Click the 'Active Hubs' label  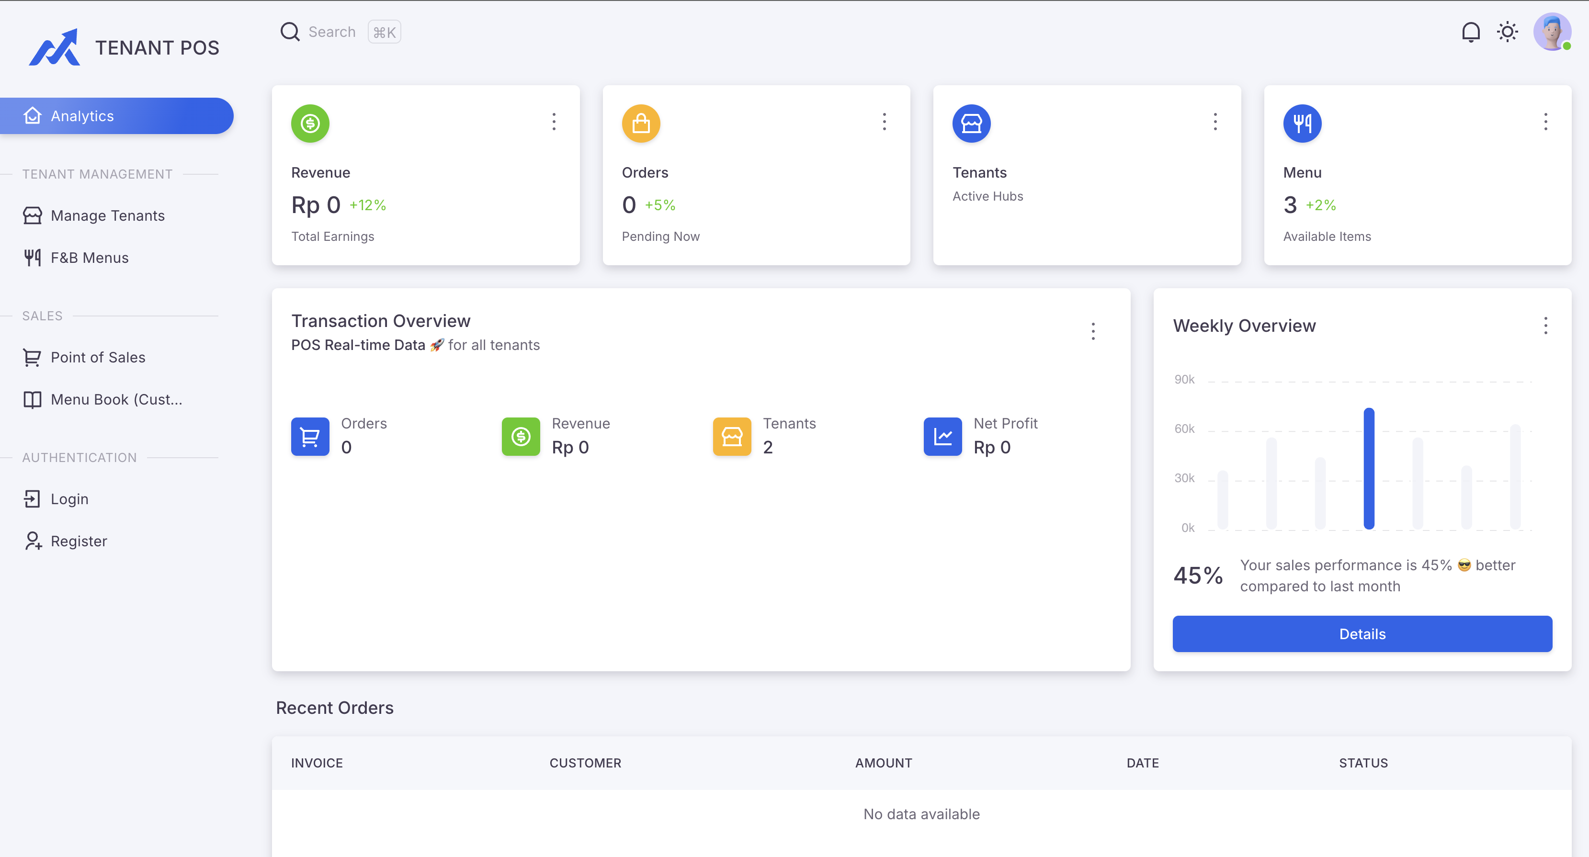(987, 196)
